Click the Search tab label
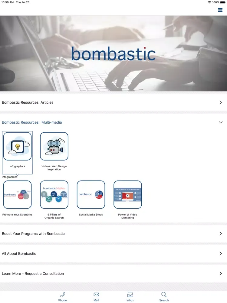The image size is (227, 303). point(164,300)
